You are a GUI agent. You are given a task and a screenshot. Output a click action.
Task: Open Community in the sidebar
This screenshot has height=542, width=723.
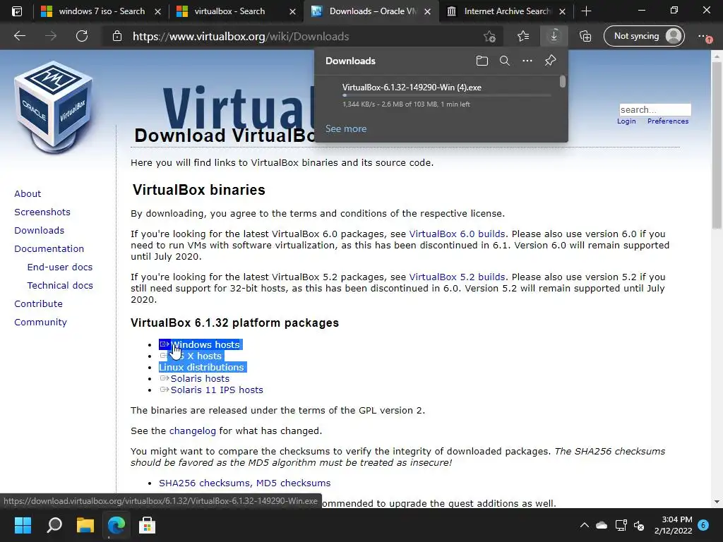pos(40,323)
